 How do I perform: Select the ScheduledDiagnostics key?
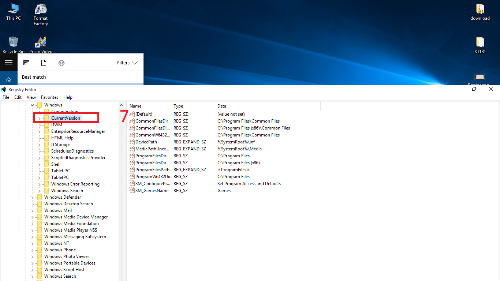coord(72,151)
